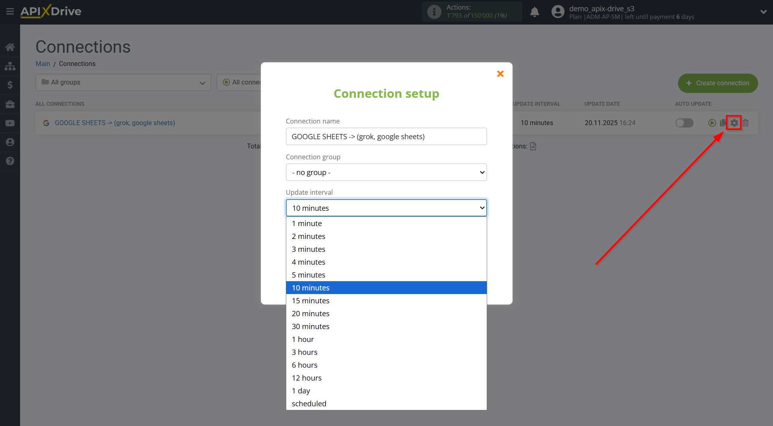The height and width of the screenshot is (426, 773).
Task: Run the connection using the green play icon
Action: coord(712,123)
